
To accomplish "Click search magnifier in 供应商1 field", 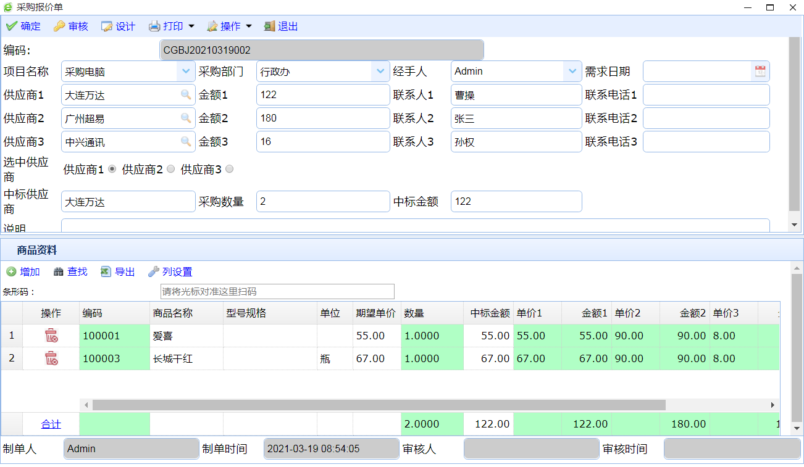I will [x=185, y=94].
